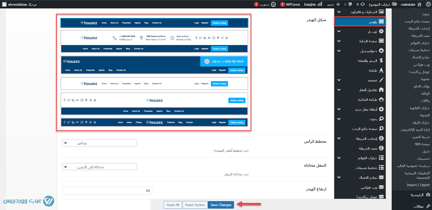Screen dimensions: 432x210
Task: Click the home icon beside realestate
Action: (419, 4)
